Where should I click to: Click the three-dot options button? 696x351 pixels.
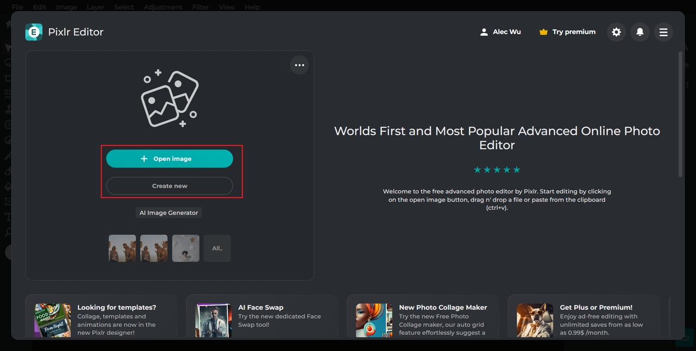pyautogui.click(x=300, y=65)
